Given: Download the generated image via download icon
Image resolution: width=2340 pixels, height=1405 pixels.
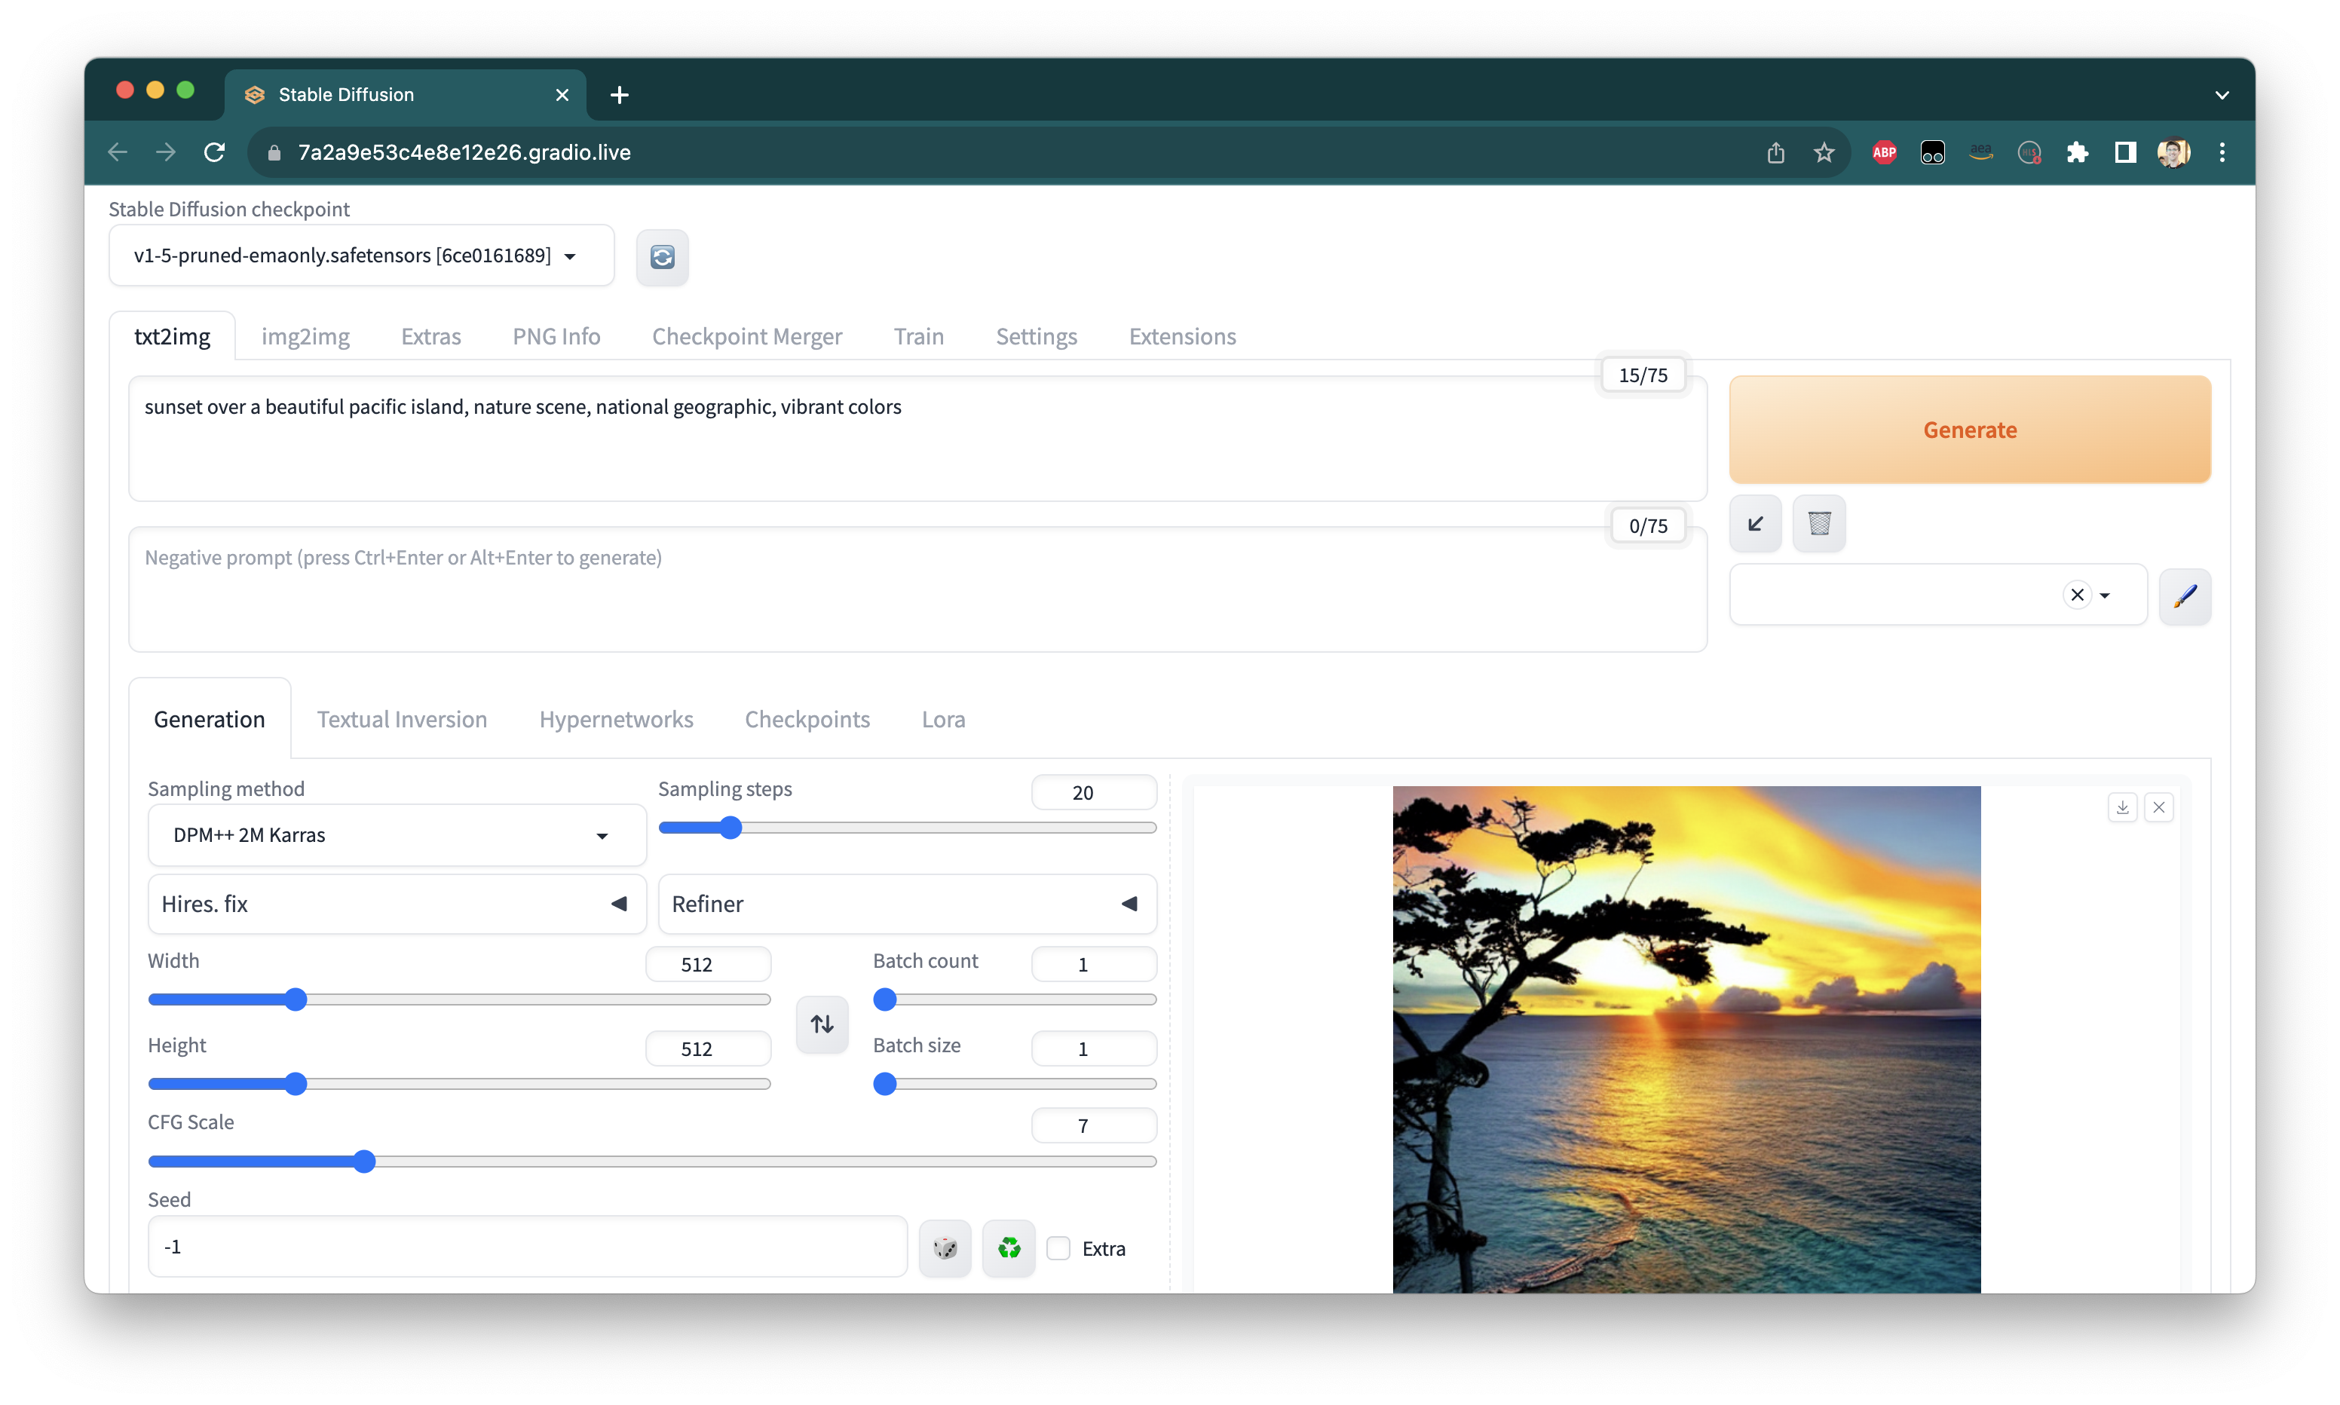Looking at the screenshot, I should click(2122, 807).
